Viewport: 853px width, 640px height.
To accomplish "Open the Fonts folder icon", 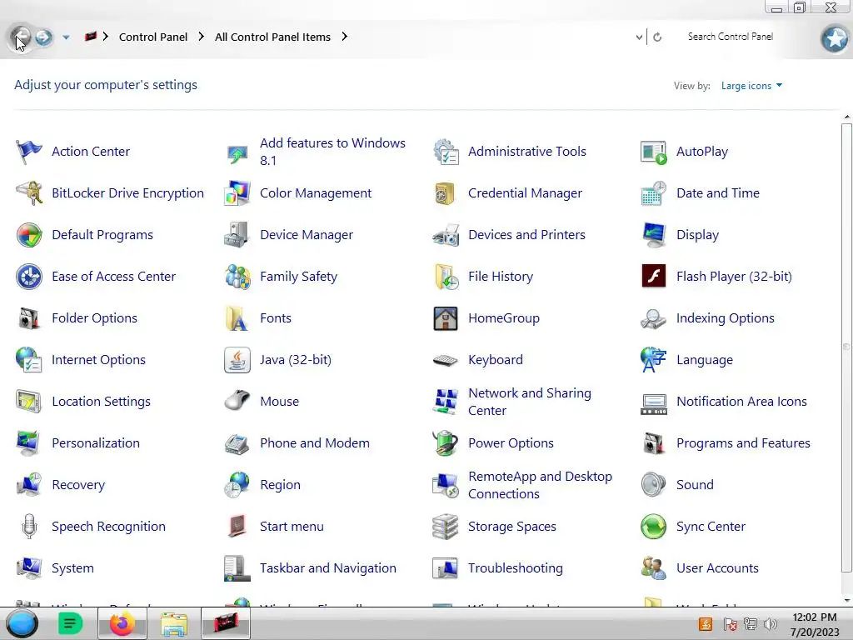I will click(x=237, y=318).
